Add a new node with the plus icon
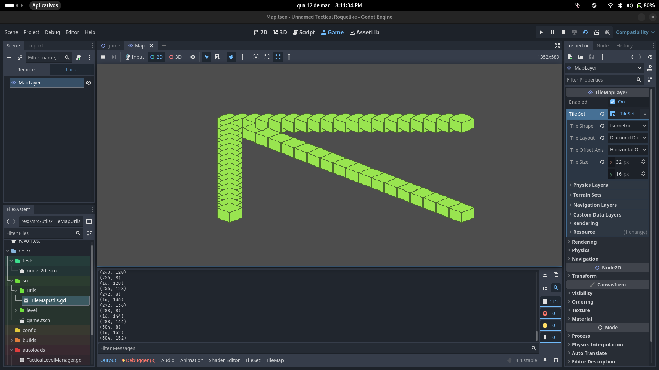 pos(9,58)
